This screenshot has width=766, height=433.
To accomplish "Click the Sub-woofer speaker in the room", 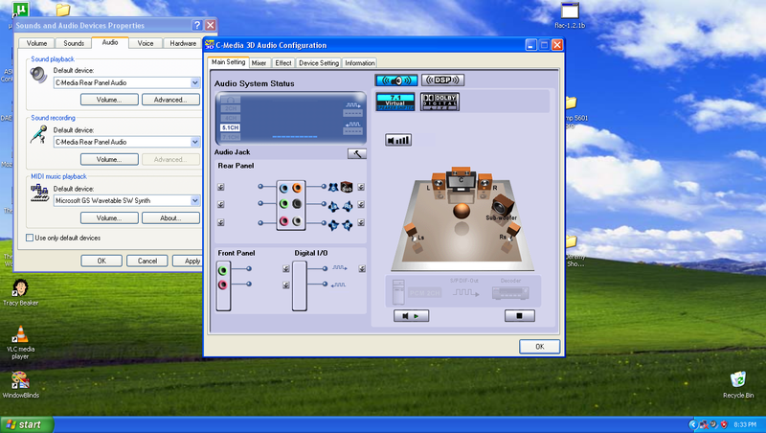I will pyautogui.click(x=502, y=205).
